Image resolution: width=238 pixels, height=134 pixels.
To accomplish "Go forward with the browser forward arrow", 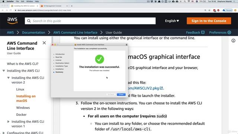I will point(7,10).
